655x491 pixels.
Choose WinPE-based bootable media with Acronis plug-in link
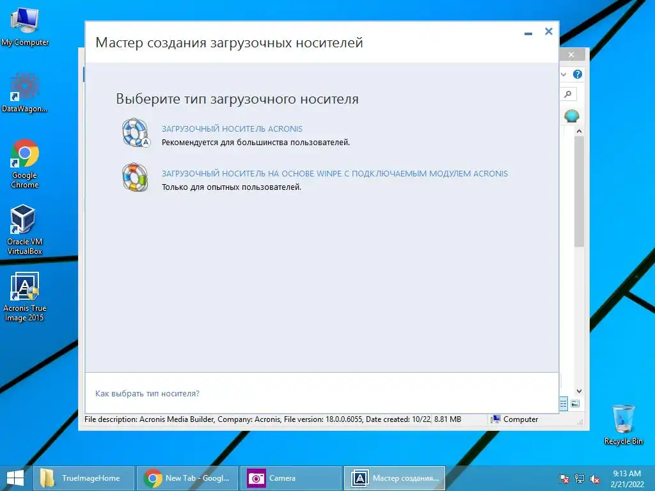[x=335, y=173]
